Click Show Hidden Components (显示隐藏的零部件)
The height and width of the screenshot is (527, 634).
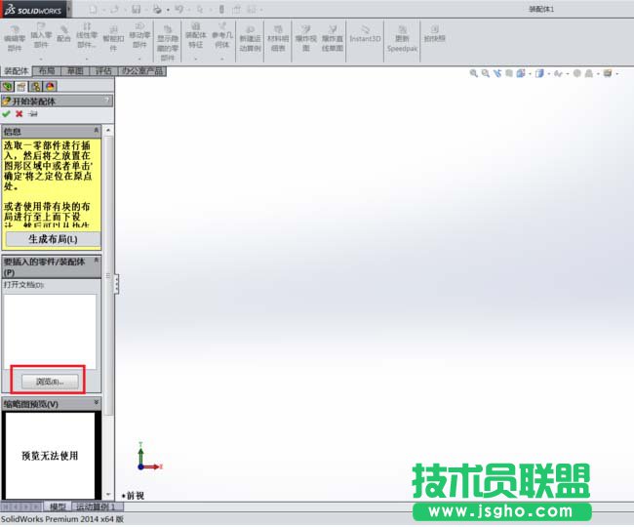[168, 43]
